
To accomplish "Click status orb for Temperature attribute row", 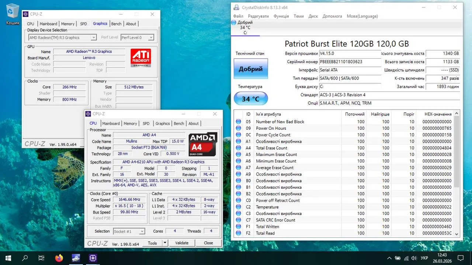I will (238, 207).
